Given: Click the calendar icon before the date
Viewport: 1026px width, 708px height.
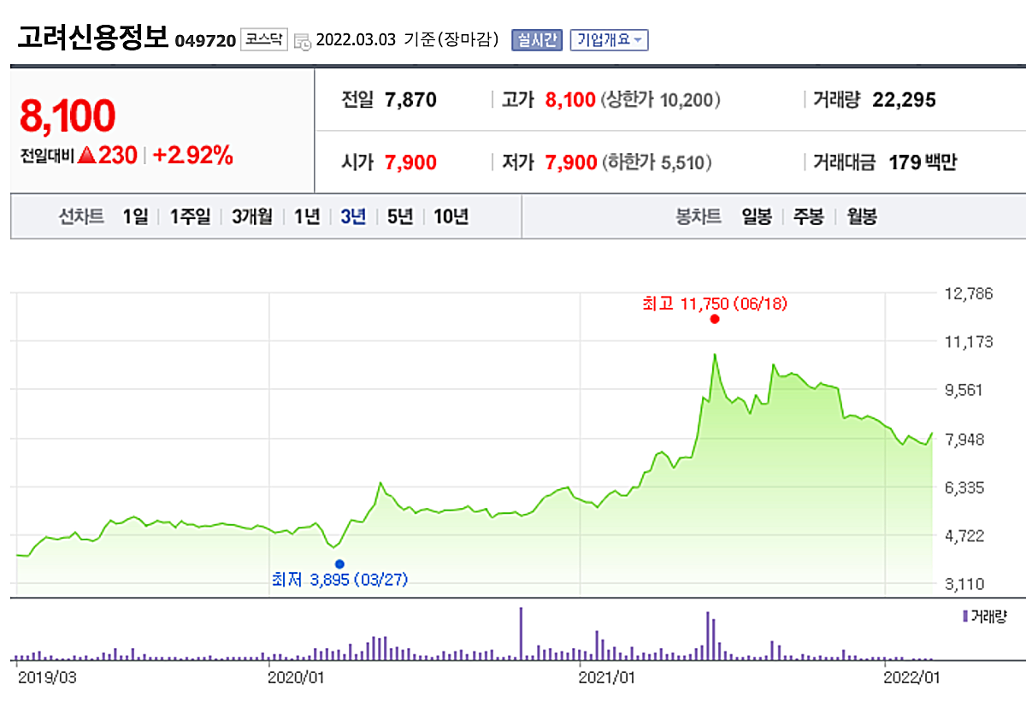Looking at the screenshot, I should (x=302, y=41).
